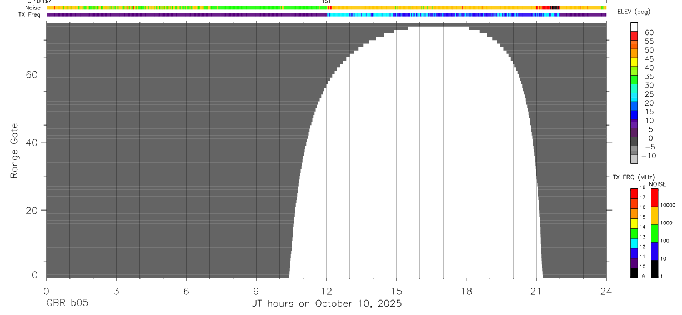Click the black swatch in TX FRQ legend
The width and height of the screenshot is (682, 315).
point(634,273)
